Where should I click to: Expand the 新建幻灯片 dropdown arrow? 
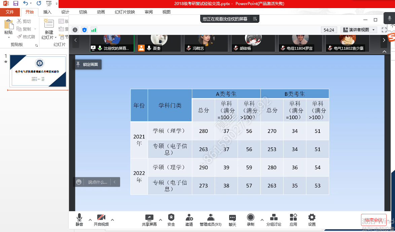(x=49, y=38)
